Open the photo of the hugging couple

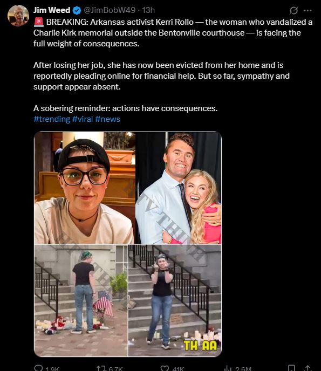coord(179,188)
